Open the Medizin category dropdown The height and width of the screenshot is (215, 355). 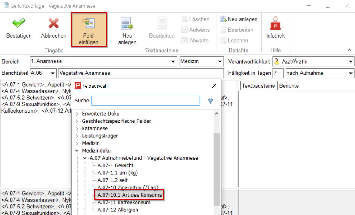pos(220,62)
